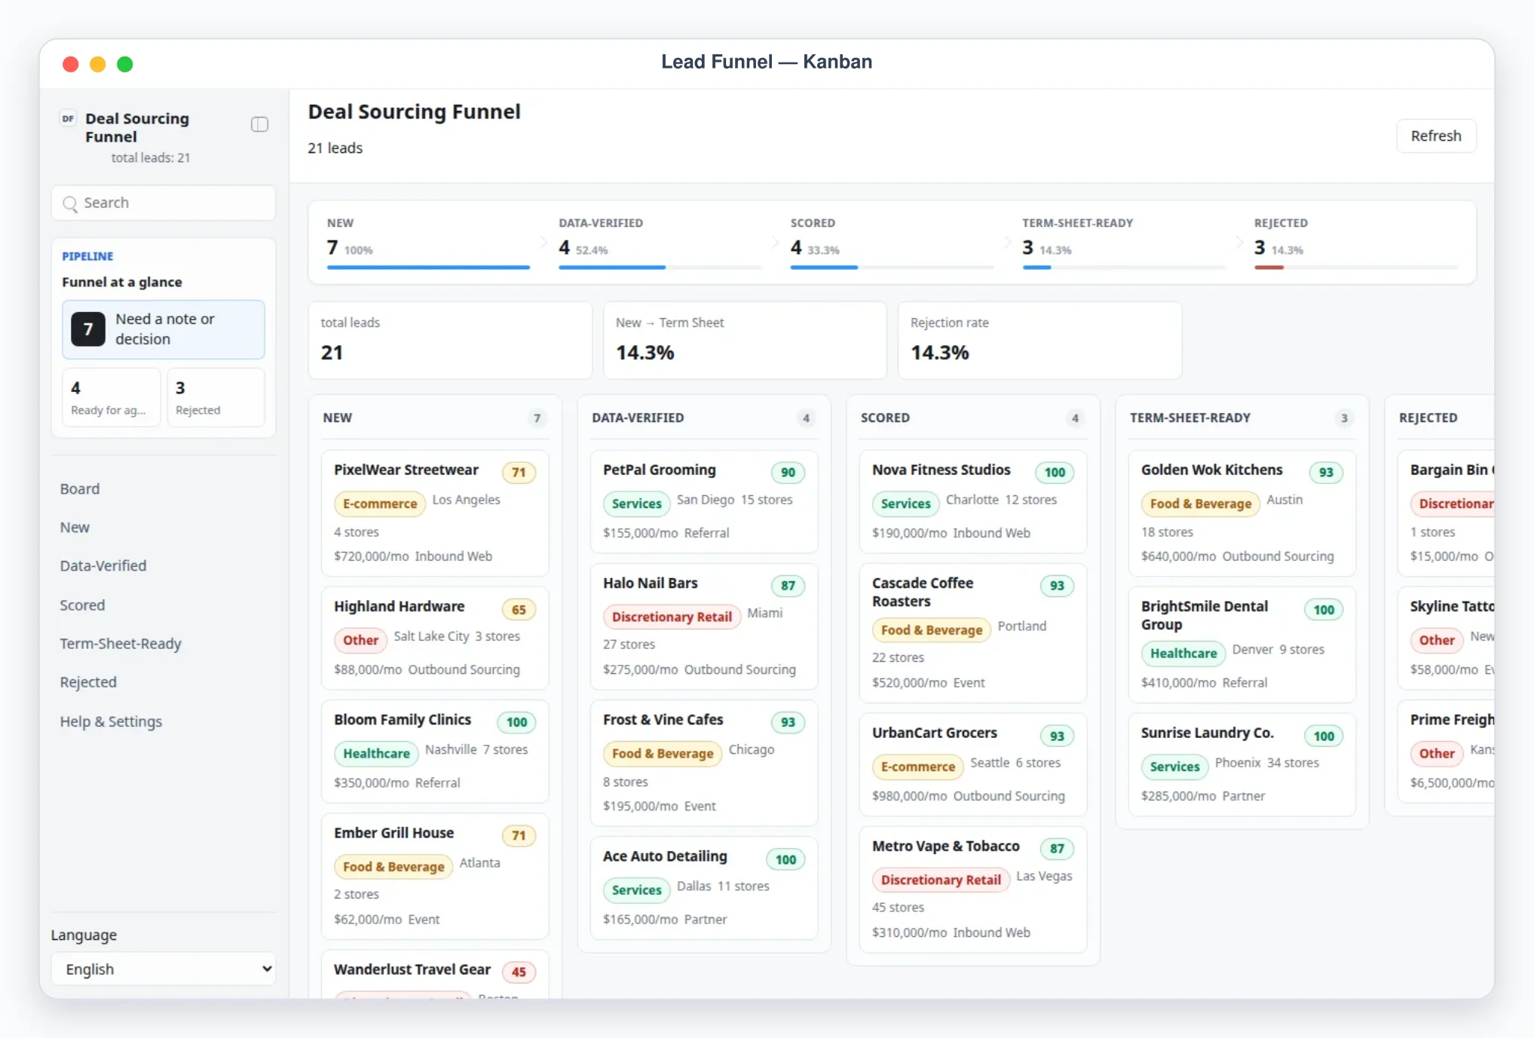The height and width of the screenshot is (1038, 1534).
Task: Open the Board view in sidebar
Action: point(80,488)
